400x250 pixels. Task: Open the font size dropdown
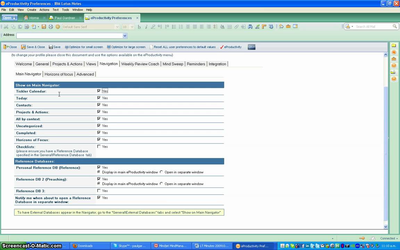click(x=132, y=27)
